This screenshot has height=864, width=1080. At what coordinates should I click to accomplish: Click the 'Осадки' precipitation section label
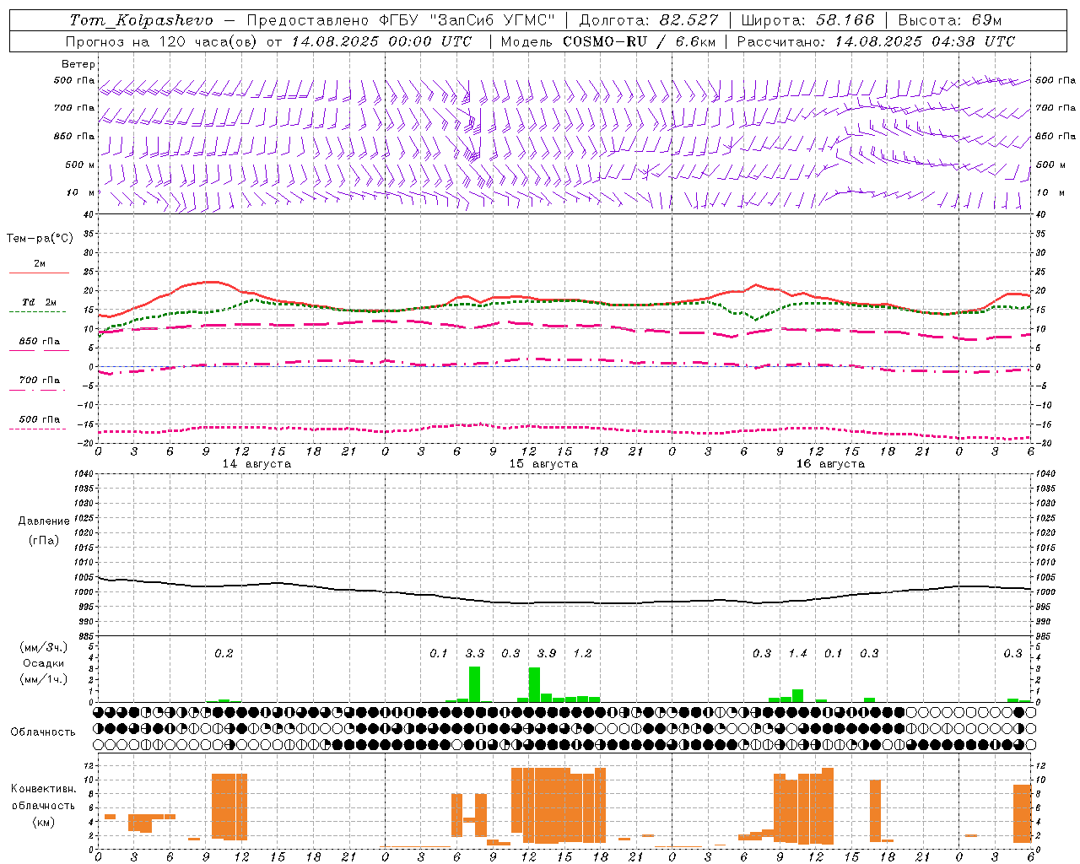44,663
